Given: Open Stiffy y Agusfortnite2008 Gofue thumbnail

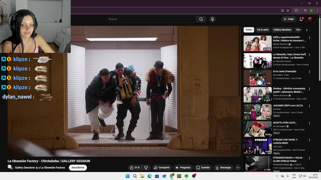Looking at the screenshot, I should (258, 43).
